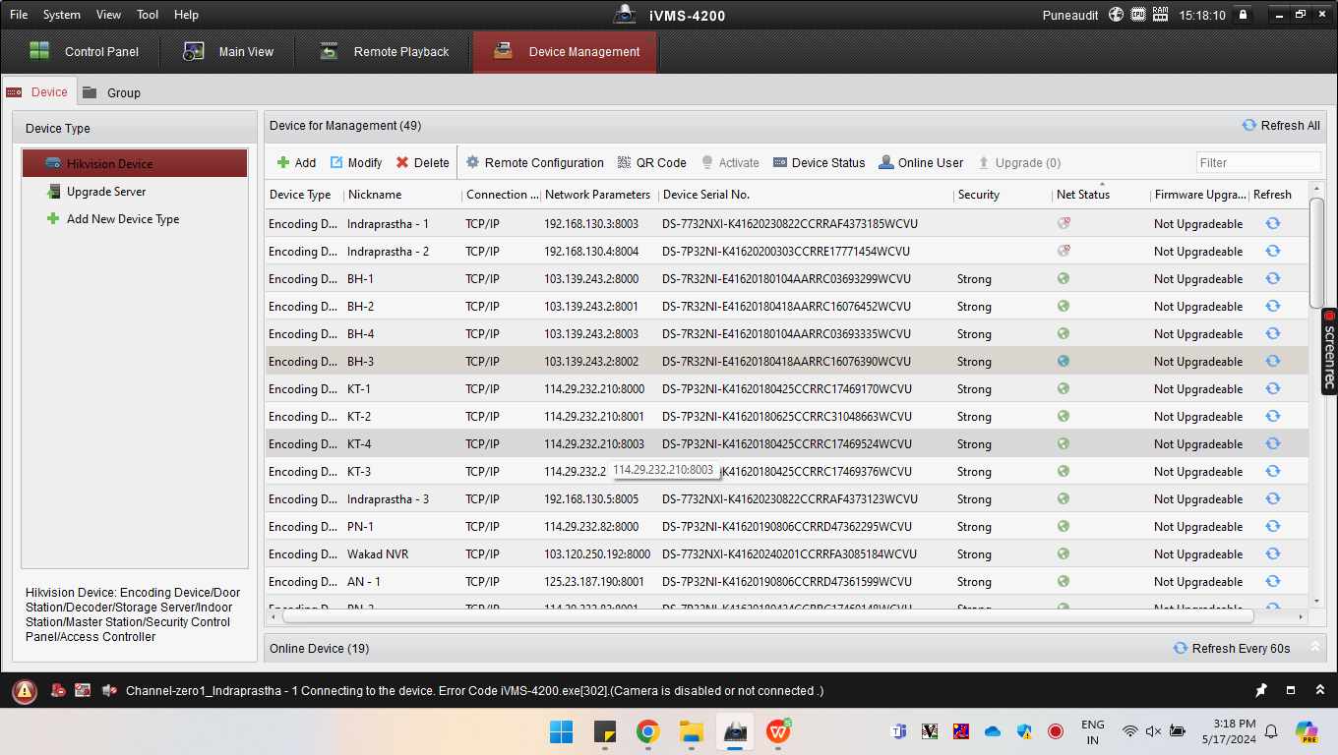The width and height of the screenshot is (1338, 755).
Task: Switch to Main View tab
Action: tap(229, 52)
